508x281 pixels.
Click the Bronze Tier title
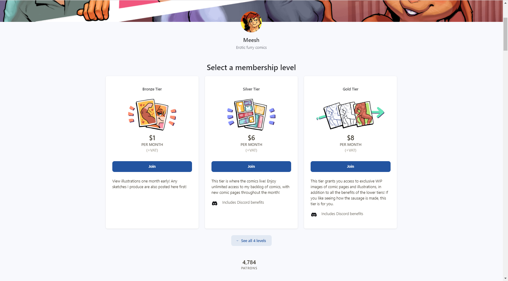tap(152, 89)
